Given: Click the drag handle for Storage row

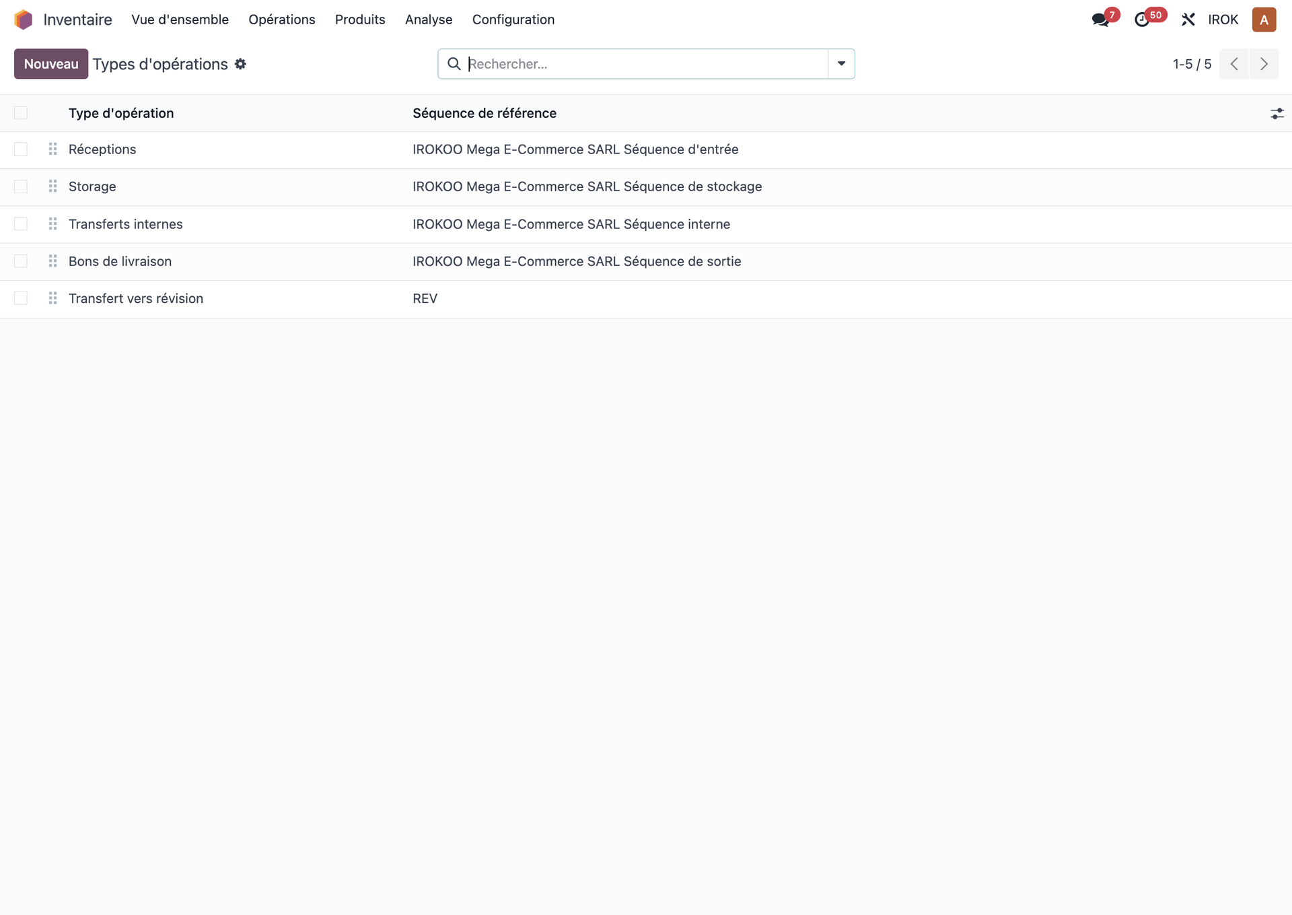Looking at the screenshot, I should tap(52, 187).
